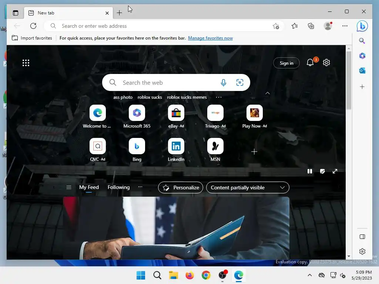Open taskbar Search icon

click(157, 275)
